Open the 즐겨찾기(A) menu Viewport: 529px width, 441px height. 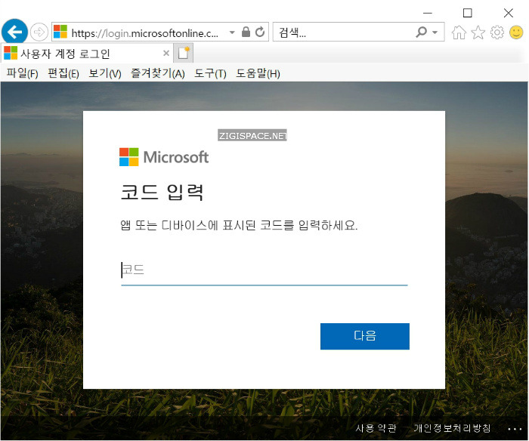[x=157, y=73]
